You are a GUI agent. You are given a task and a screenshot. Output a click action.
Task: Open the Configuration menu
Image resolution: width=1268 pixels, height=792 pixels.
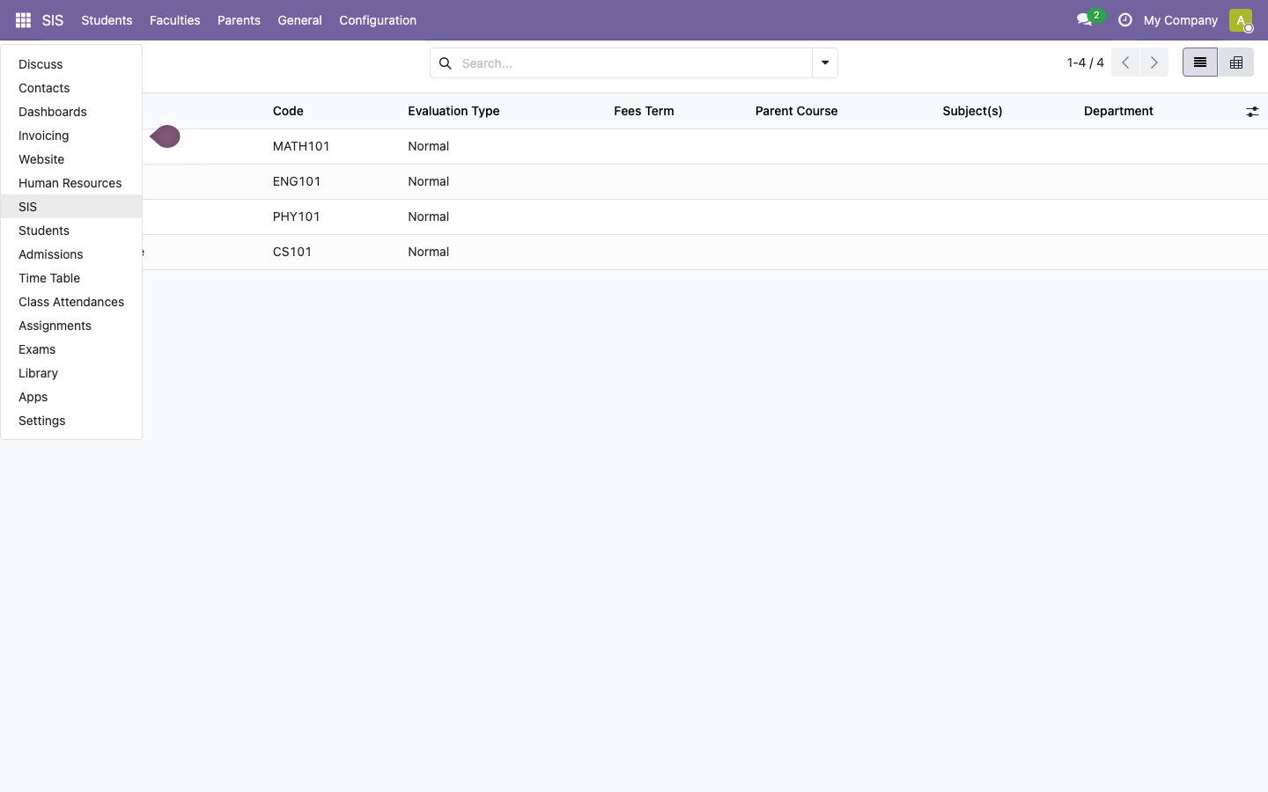[378, 20]
